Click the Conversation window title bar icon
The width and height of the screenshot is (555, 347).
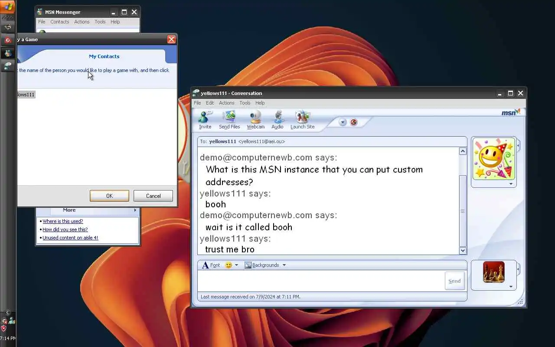click(196, 93)
